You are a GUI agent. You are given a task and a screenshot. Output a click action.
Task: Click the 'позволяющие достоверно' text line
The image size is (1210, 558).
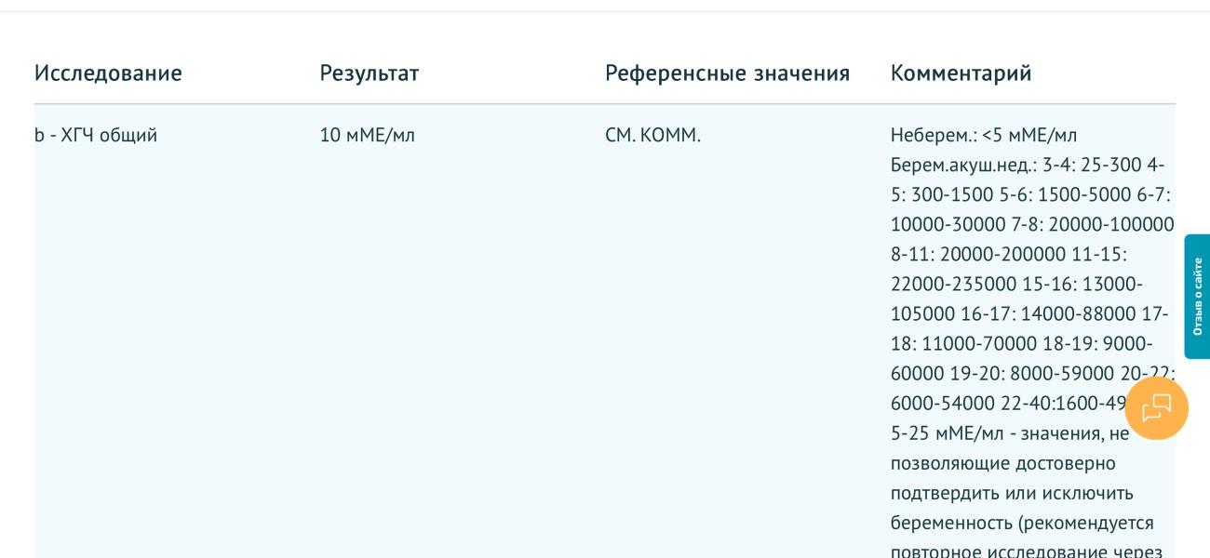click(991, 463)
